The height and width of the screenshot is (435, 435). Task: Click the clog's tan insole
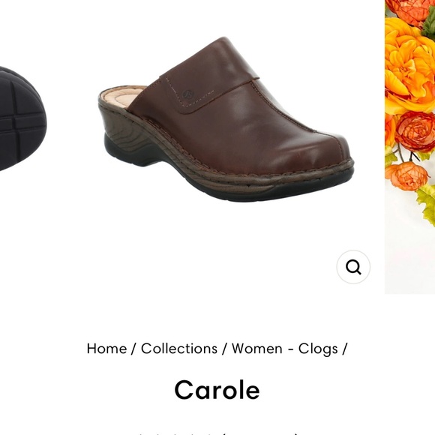[x=122, y=96]
